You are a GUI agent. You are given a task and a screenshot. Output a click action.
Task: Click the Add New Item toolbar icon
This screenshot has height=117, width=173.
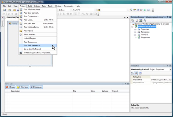pos(9,10)
